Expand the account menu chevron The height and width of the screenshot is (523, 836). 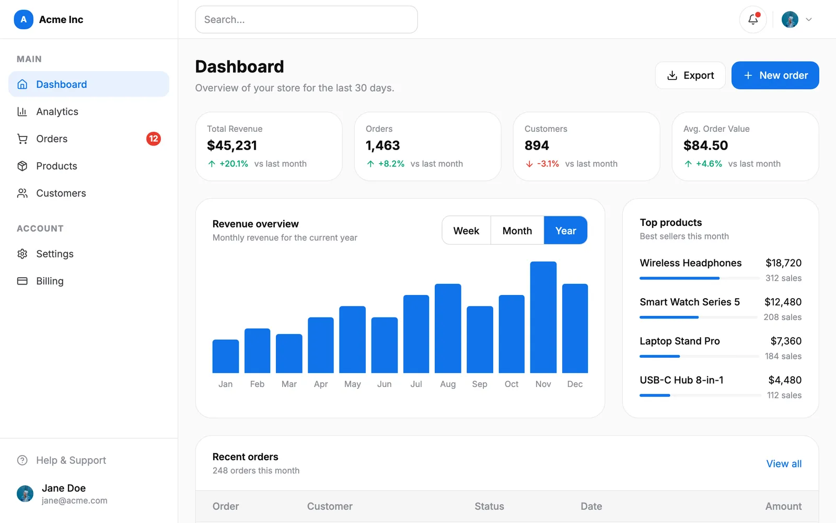point(809,19)
